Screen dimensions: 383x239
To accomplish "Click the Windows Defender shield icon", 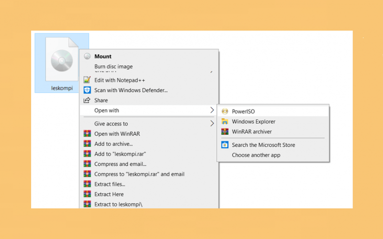I will pyautogui.click(x=87, y=90).
